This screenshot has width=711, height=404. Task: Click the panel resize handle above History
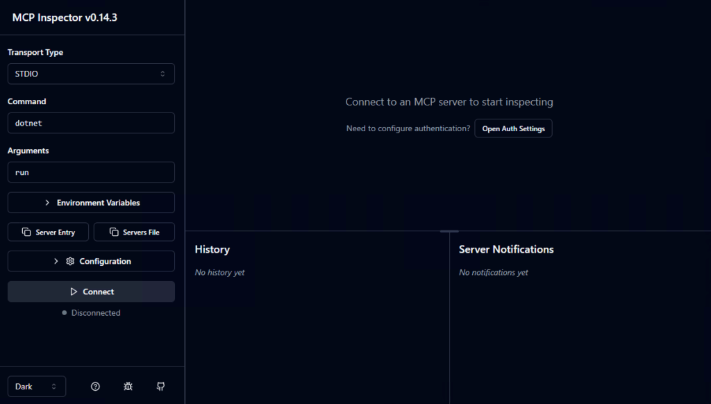click(x=449, y=231)
